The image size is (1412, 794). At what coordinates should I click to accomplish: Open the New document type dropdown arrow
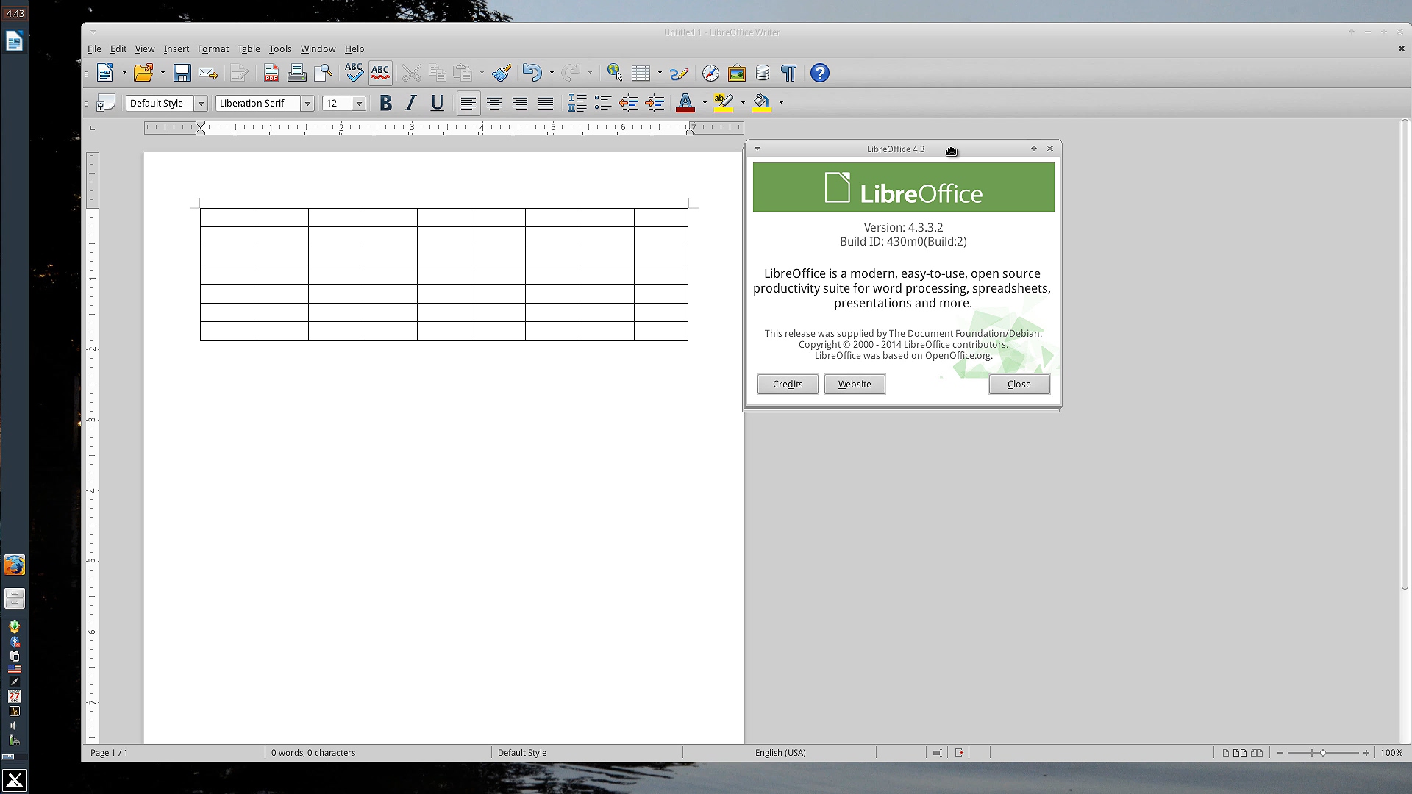coord(124,73)
